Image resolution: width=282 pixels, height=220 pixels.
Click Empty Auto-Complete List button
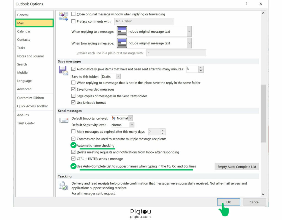237,167
